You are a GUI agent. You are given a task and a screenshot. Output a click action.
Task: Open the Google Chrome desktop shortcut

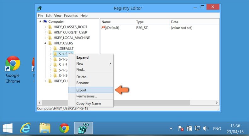[x=13, y=69]
